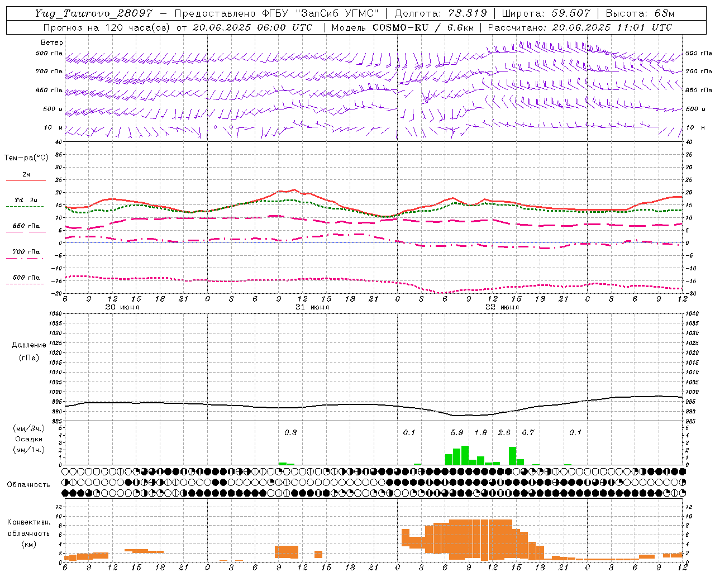Click the 20 июня date label
Screen dimensions: 715x572
pos(122,307)
